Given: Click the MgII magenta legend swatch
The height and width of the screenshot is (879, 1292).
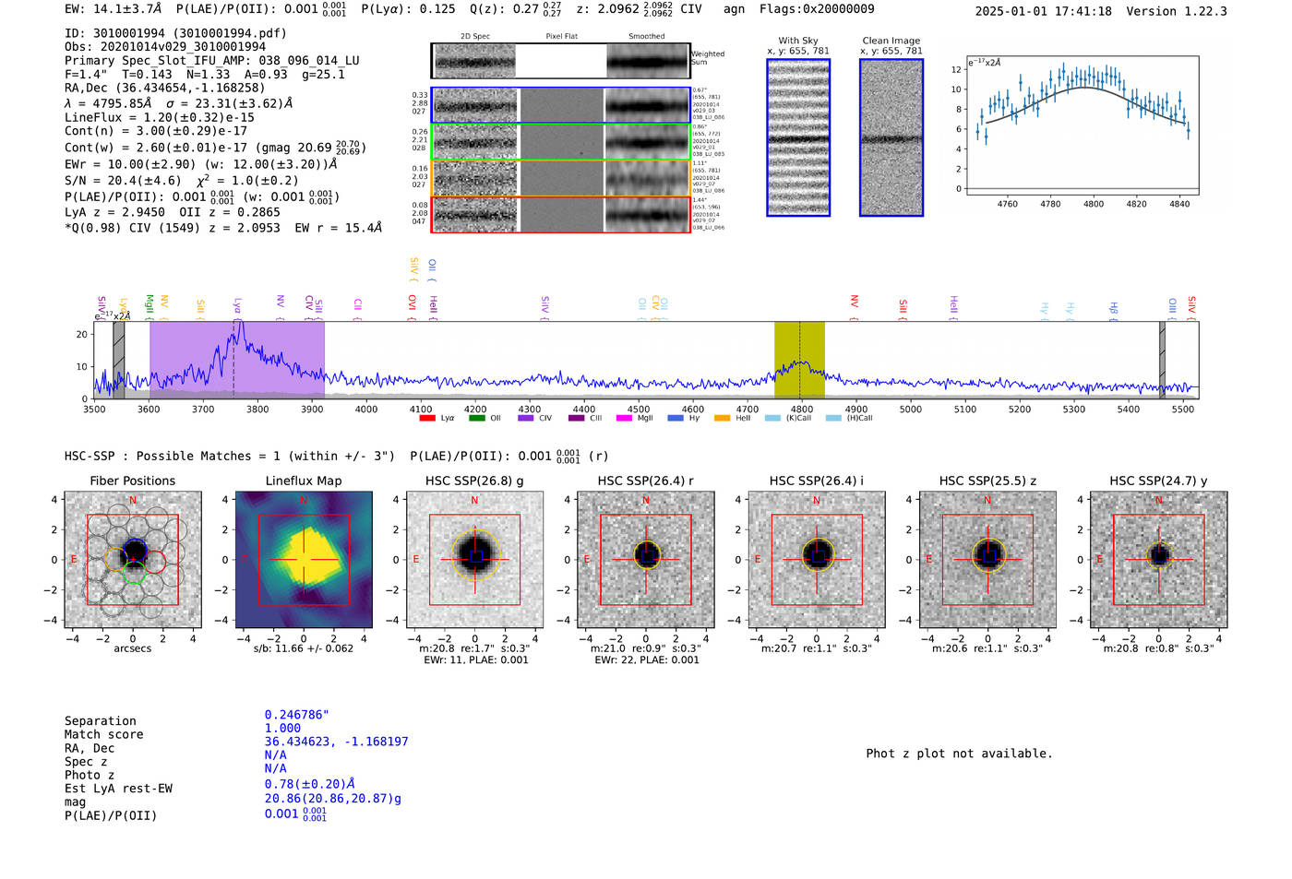Looking at the screenshot, I should 625,419.
